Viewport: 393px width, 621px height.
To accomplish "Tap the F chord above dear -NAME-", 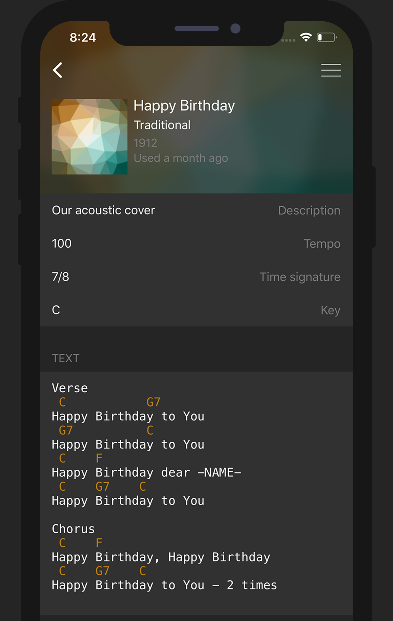I will pyautogui.click(x=99, y=458).
